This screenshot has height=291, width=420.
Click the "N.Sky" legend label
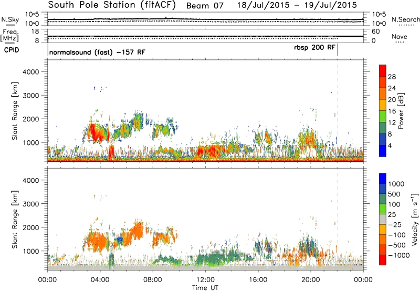coord(10,19)
